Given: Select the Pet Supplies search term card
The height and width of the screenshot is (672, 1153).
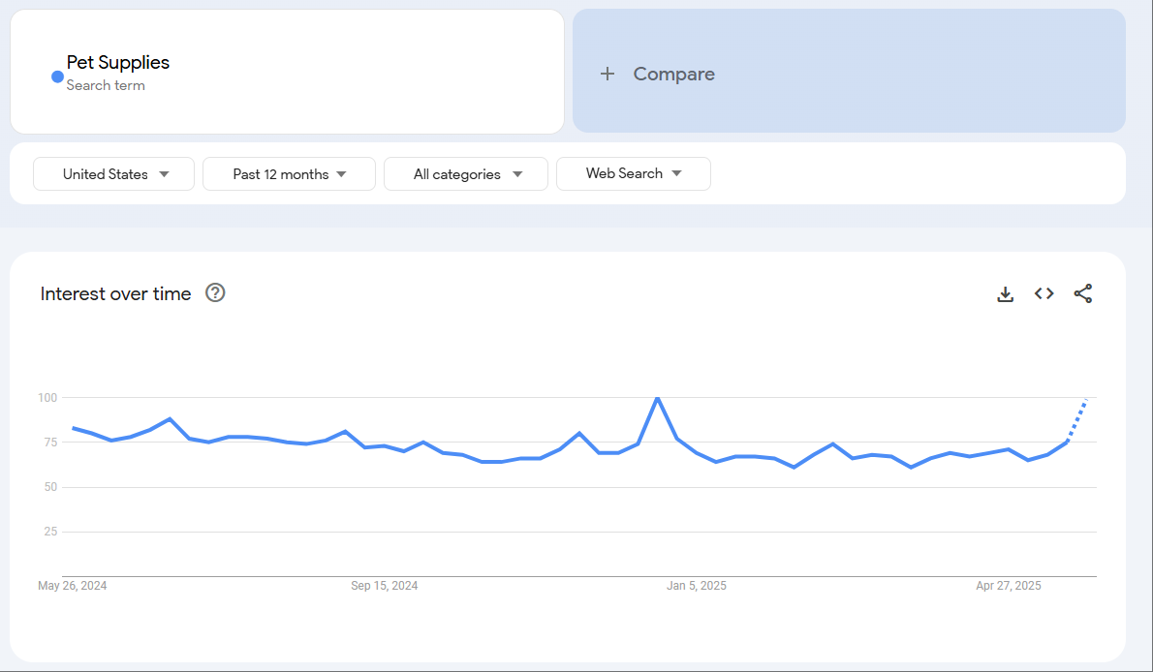Looking at the screenshot, I should click(x=287, y=71).
